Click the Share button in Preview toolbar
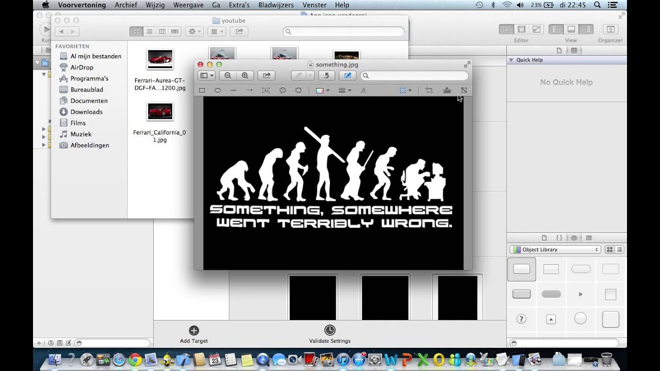 (267, 76)
